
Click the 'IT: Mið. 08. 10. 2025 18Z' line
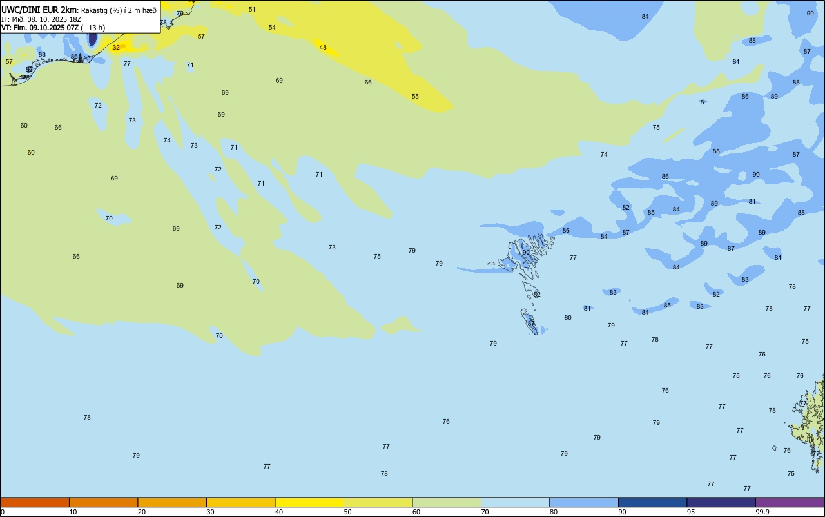pyautogui.click(x=41, y=19)
